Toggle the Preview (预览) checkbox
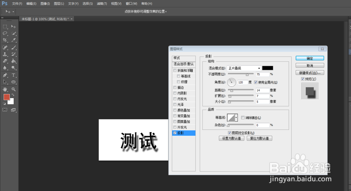Viewport: 351px width, 191px height. coord(303,79)
